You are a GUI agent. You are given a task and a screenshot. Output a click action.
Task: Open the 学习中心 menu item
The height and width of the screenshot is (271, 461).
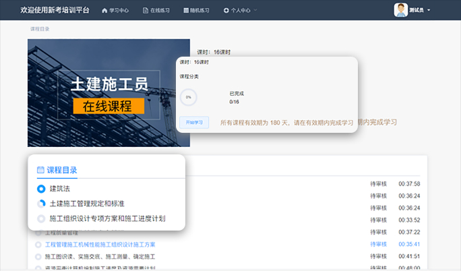[x=118, y=11]
